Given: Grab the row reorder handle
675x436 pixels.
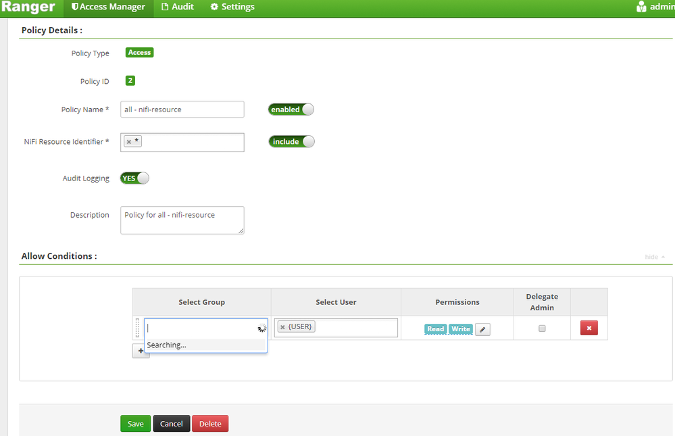Looking at the screenshot, I should (137, 328).
